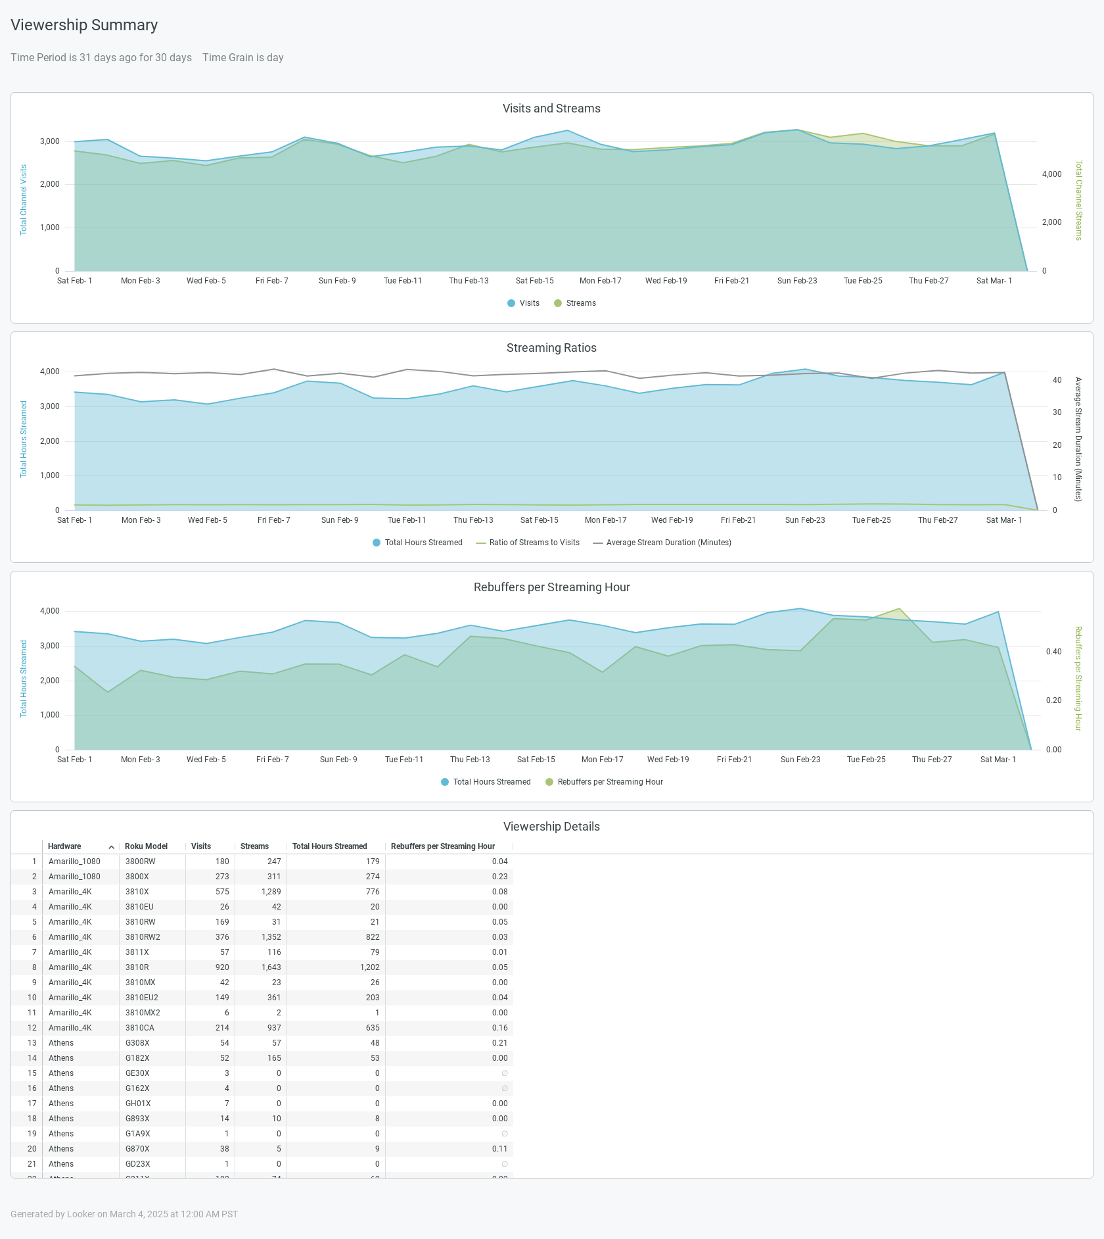Toggle Total Hours Streamed legend in Rebuffers chart

486,782
